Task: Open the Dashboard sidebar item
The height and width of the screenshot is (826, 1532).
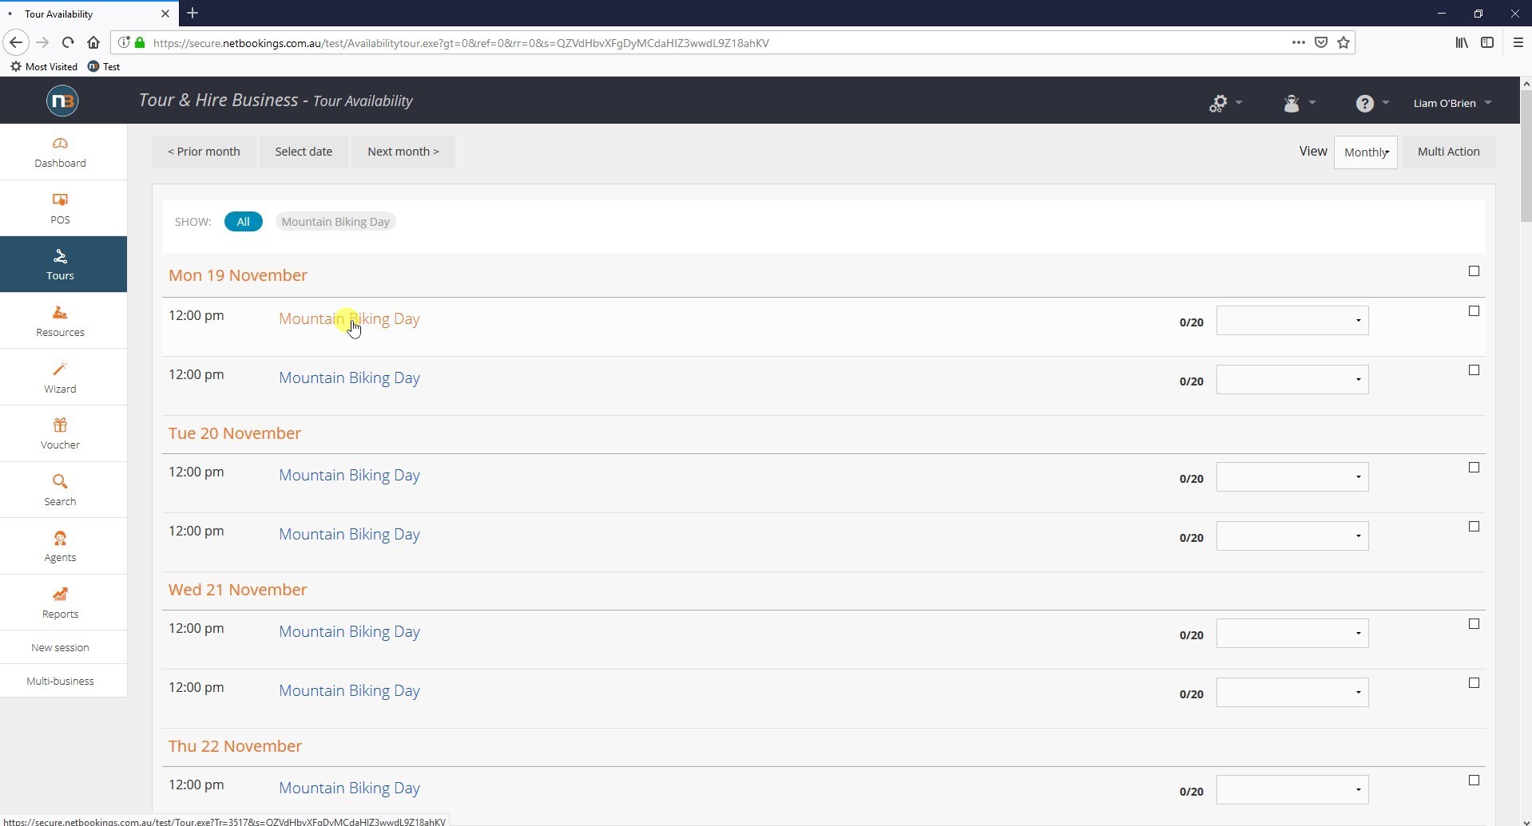Action: (x=60, y=152)
